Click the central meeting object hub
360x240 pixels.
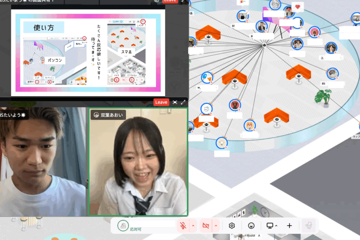tap(264, 45)
